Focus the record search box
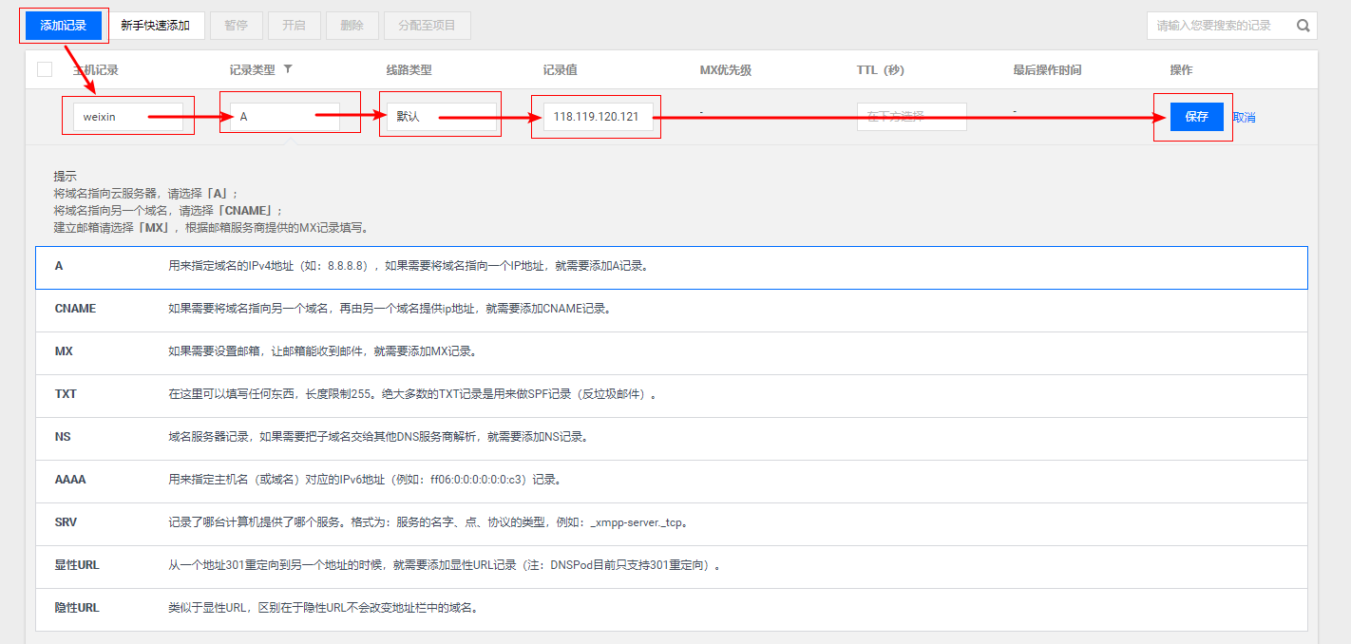 1220,26
